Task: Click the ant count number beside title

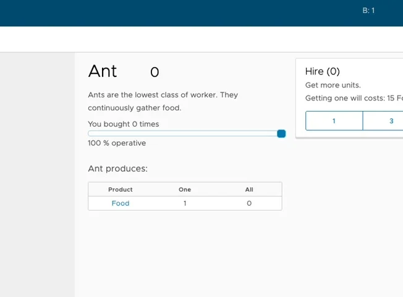Action: tap(155, 73)
